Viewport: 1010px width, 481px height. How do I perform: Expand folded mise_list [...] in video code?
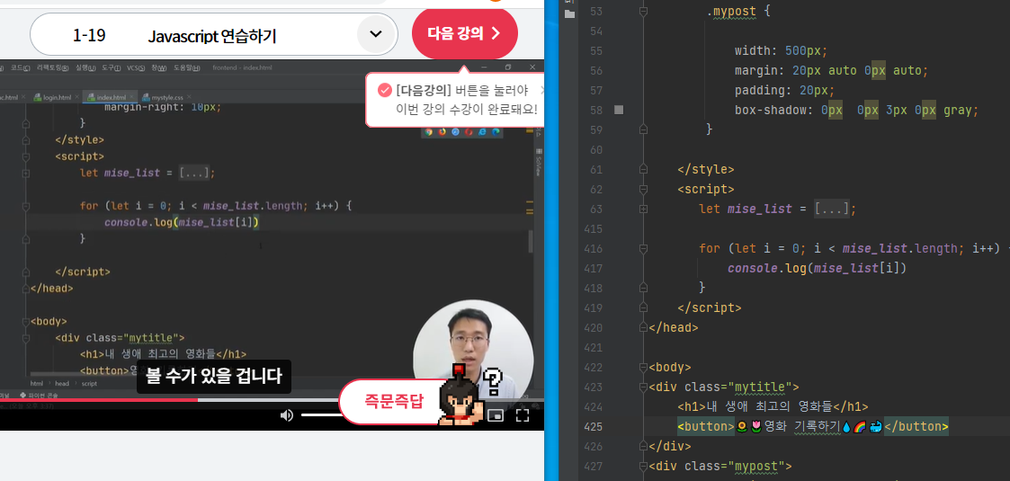[x=194, y=173]
